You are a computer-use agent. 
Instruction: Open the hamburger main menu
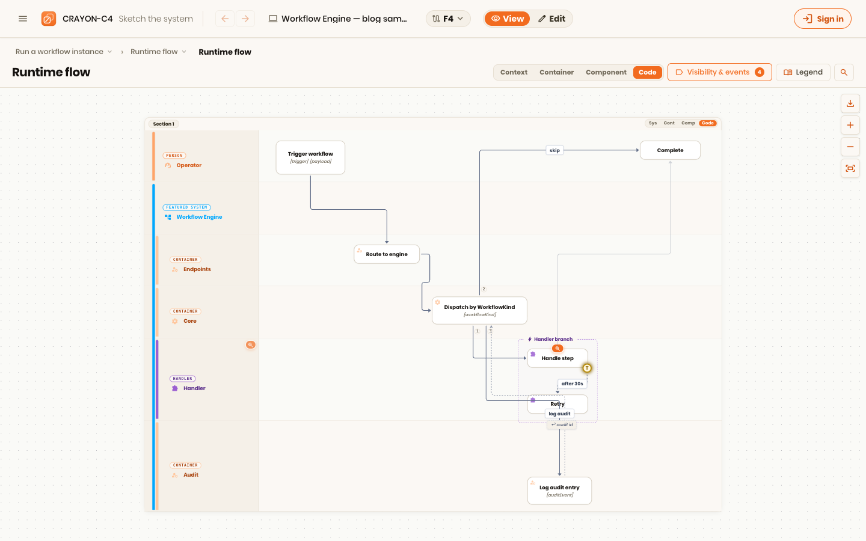23,19
